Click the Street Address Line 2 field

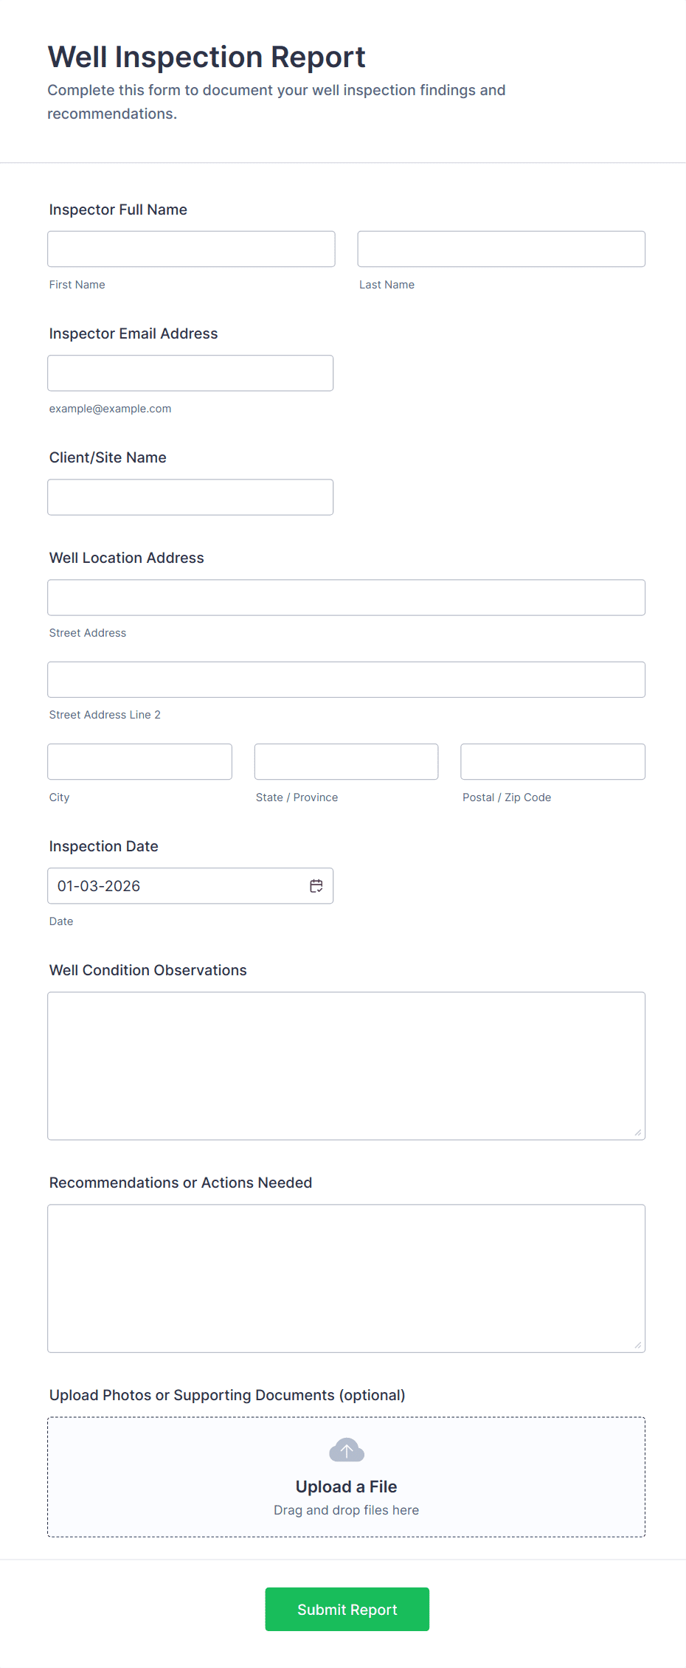point(346,679)
